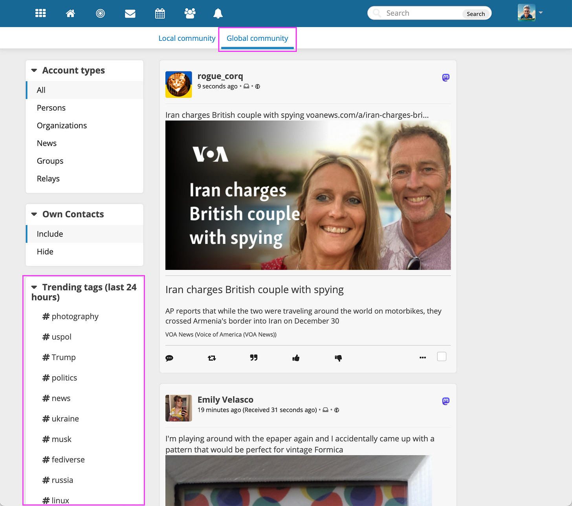The width and height of the screenshot is (572, 506).
Task: Open the VOA article preview image
Action: tap(308, 195)
